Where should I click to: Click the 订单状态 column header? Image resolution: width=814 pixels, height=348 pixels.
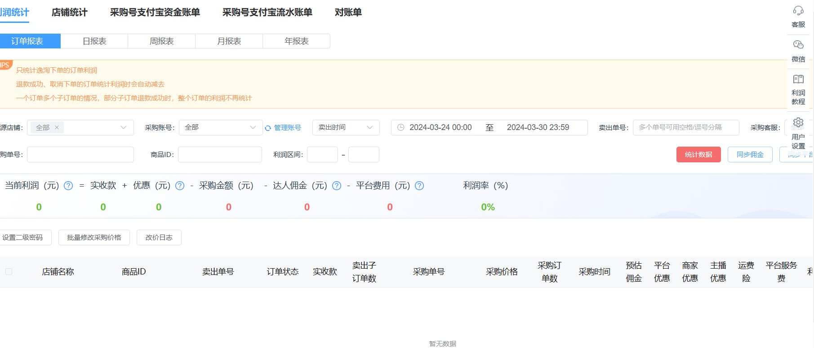coord(283,272)
